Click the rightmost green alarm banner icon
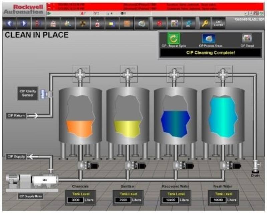 (262, 13)
